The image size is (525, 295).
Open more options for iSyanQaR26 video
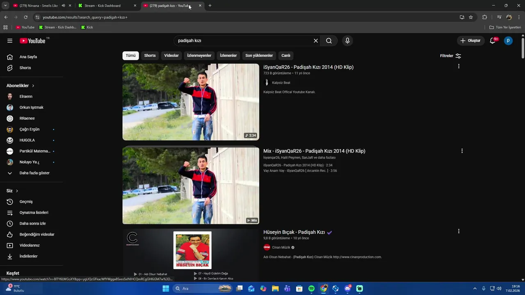(x=459, y=66)
